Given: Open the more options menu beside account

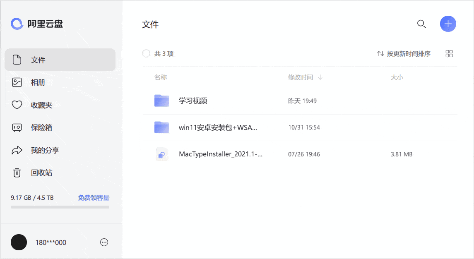Looking at the screenshot, I should click(104, 242).
